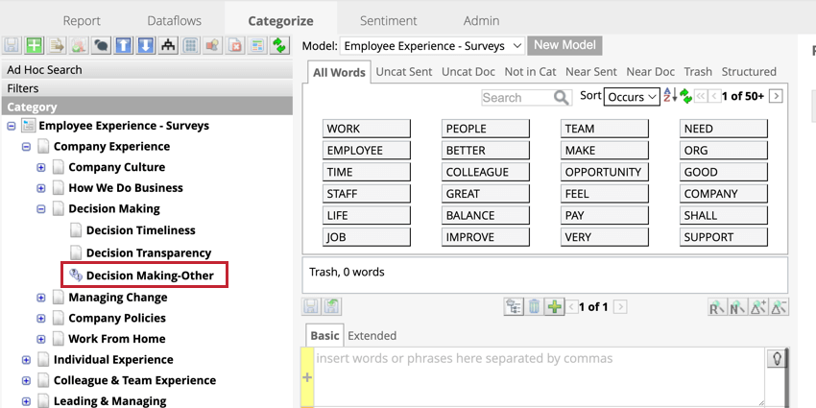Click the yellow plus strip beside input
The image size is (816, 408).
coord(307,378)
